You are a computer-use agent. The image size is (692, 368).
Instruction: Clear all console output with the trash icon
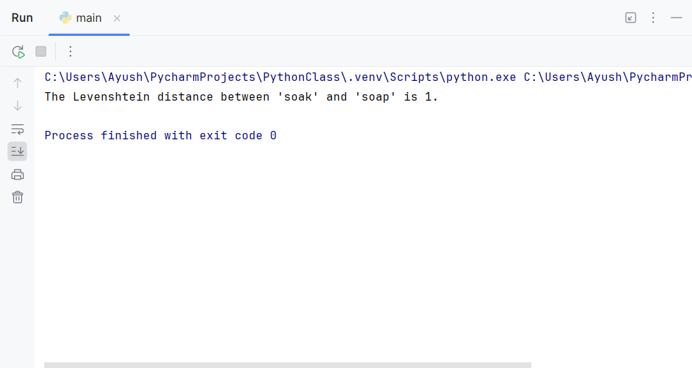tap(18, 197)
